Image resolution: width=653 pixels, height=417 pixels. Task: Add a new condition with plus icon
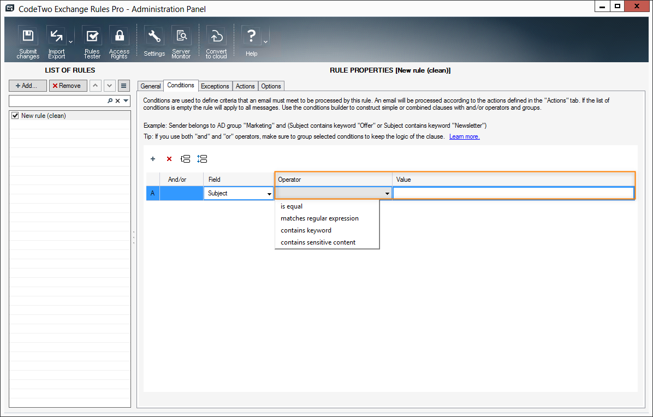[153, 159]
